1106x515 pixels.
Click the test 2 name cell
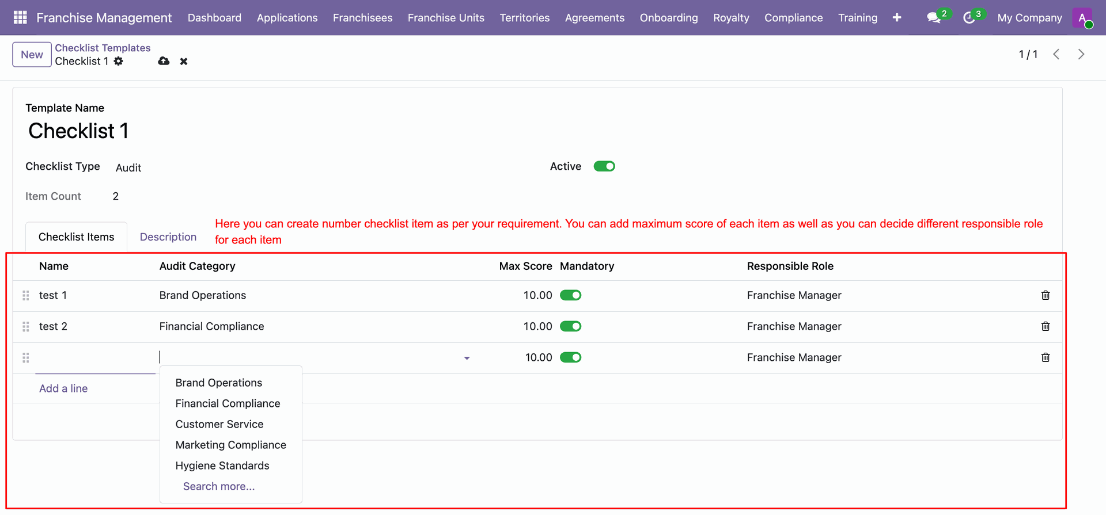[53, 326]
